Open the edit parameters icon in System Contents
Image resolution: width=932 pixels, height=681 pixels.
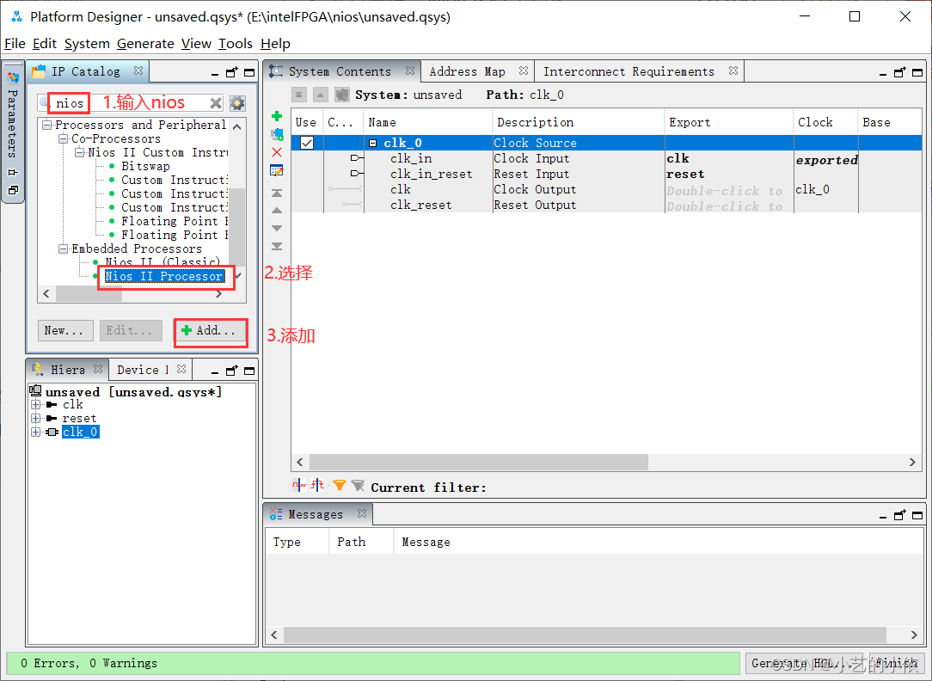click(276, 171)
